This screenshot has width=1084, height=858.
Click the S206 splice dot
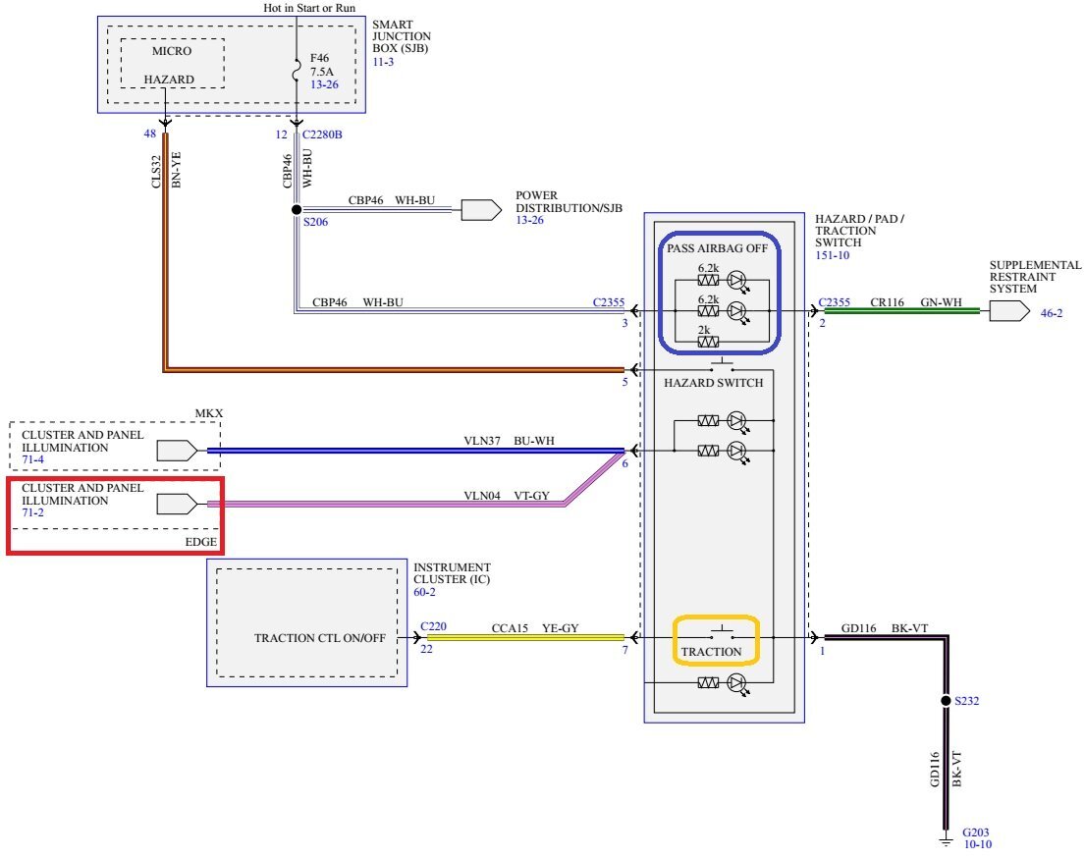click(296, 209)
